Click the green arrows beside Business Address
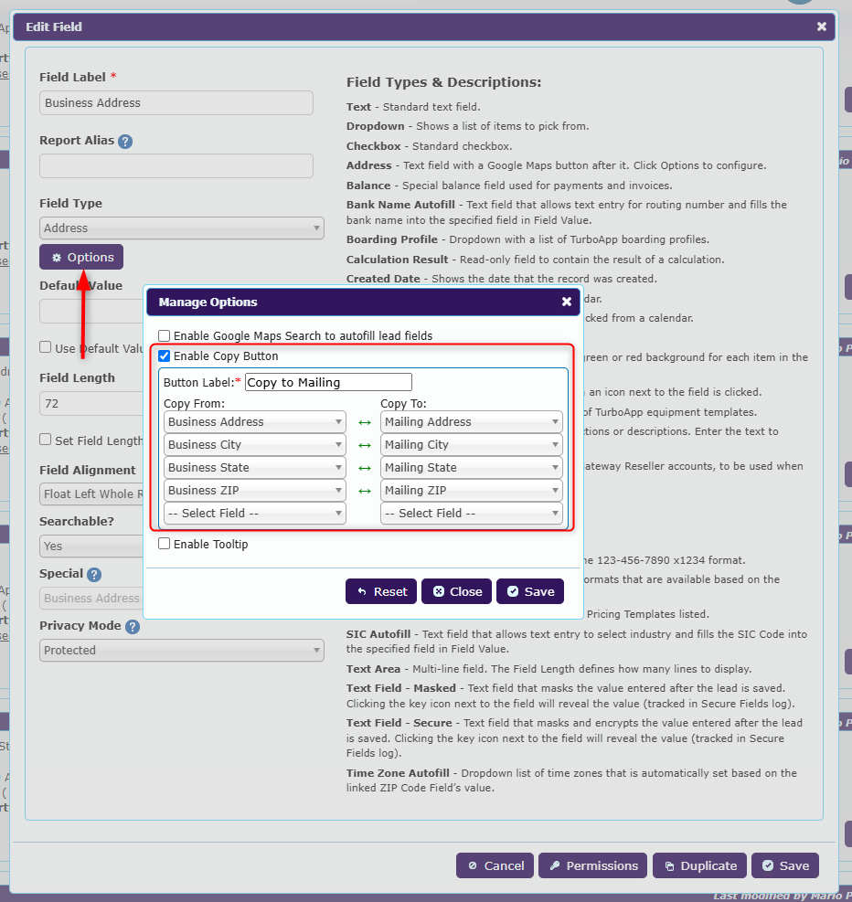The image size is (852, 902). [364, 422]
